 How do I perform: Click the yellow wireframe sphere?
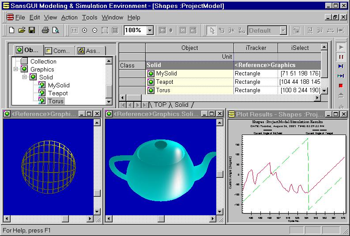pyautogui.click(x=49, y=167)
